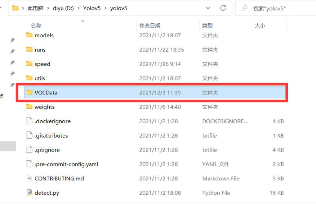Click the utils folder icon
The image size is (316, 204).
(29, 78)
